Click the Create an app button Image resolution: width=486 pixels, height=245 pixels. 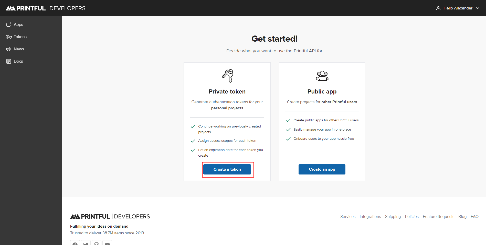322,169
